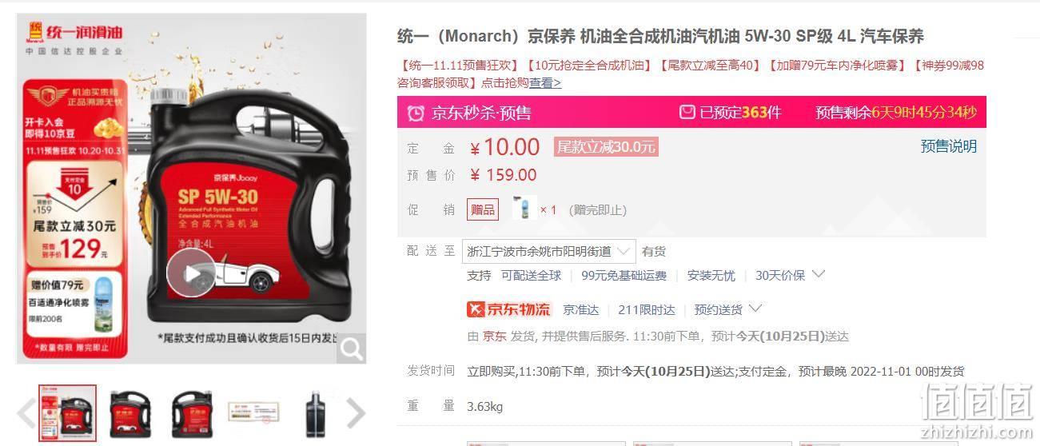This screenshot has height=446, width=1040.
Task: Play the product video on main image
Action: (191, 273)
